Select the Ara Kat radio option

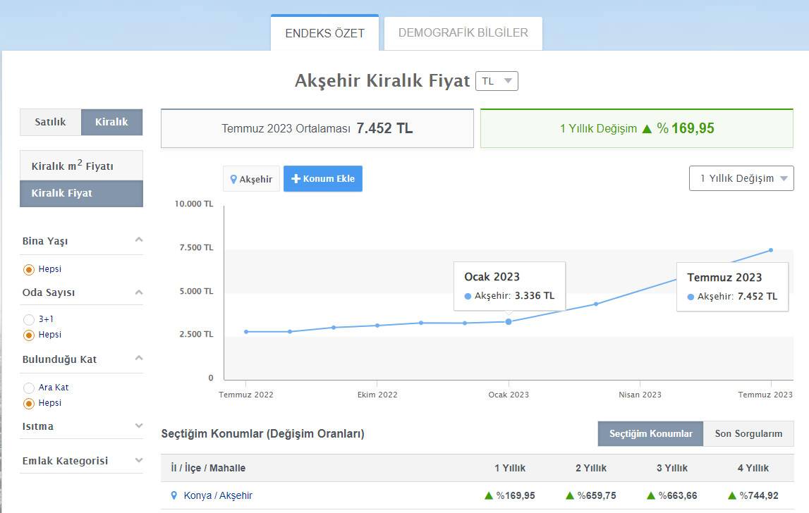tap(28, 387)
